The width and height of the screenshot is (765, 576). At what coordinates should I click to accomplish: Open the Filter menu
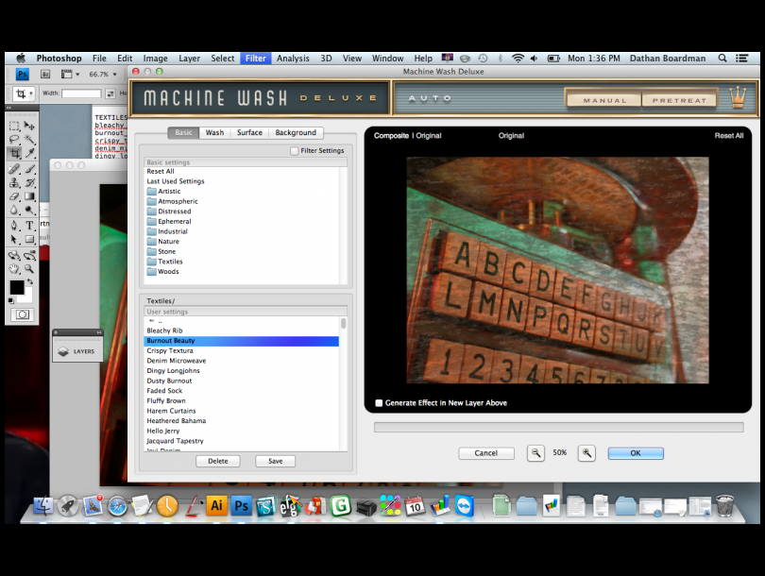255,59
